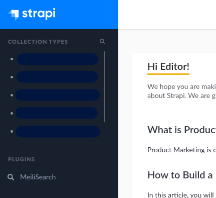Viewport: 216px width, 198px height.
Task: Click the 'What is Product' heading text
Action: [x=182, y=130]
